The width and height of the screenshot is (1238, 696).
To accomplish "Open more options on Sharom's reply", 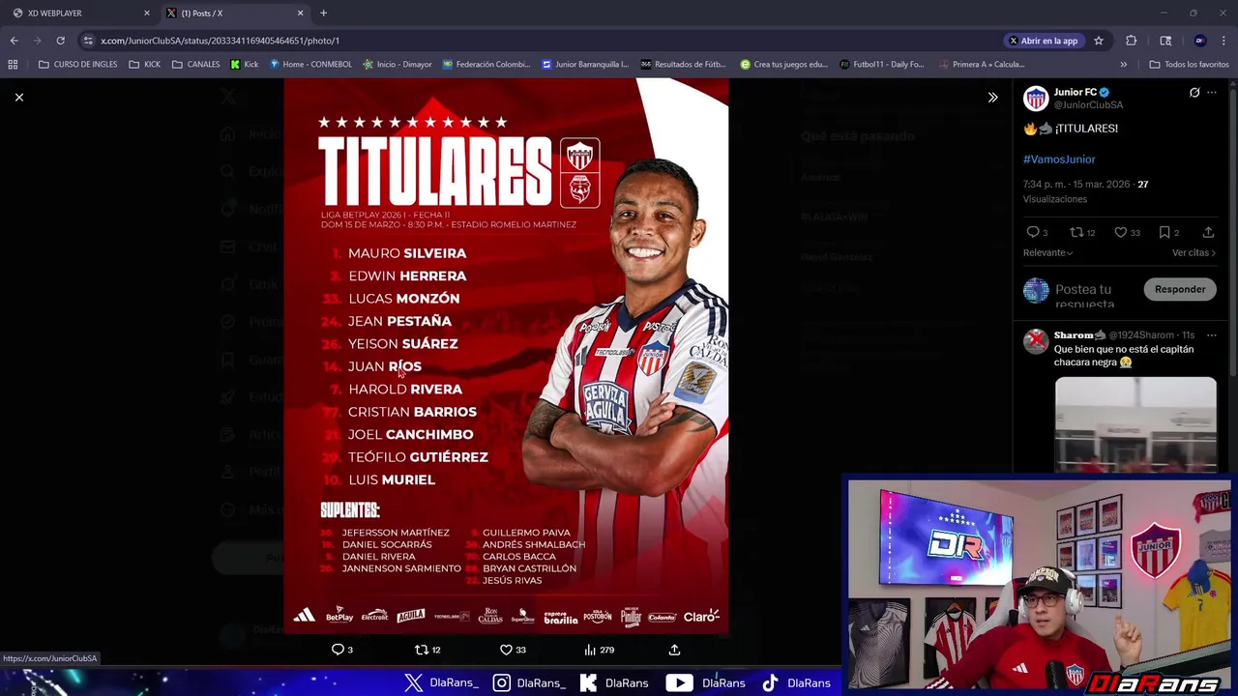I will tap(1212, 335).
